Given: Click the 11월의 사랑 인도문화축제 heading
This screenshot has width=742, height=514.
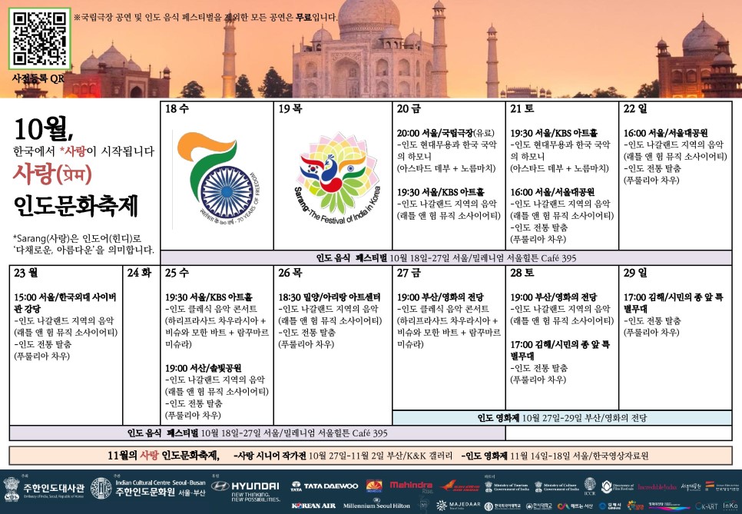Looking at the screenshot, I should 164,456.
